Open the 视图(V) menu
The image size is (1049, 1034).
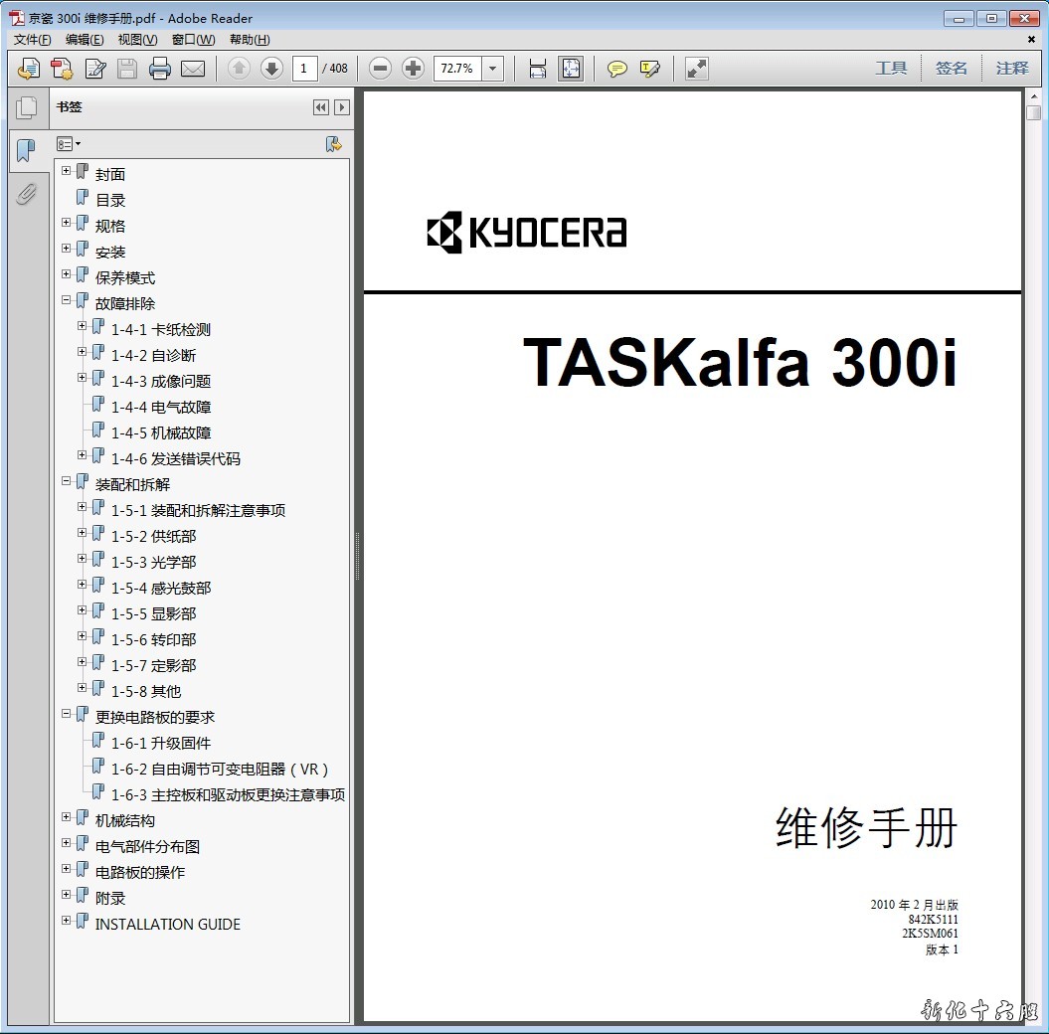(x=137, y=40)
